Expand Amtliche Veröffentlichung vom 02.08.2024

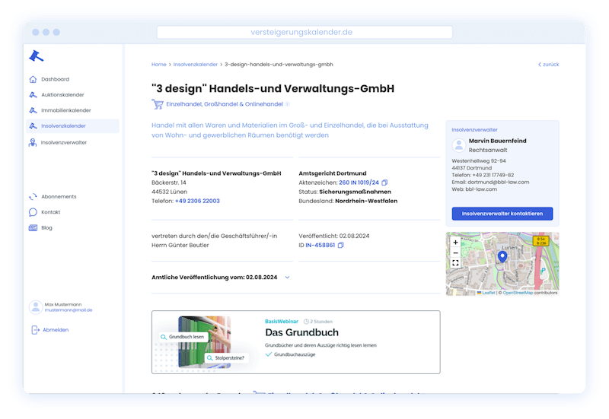point(287,278)
